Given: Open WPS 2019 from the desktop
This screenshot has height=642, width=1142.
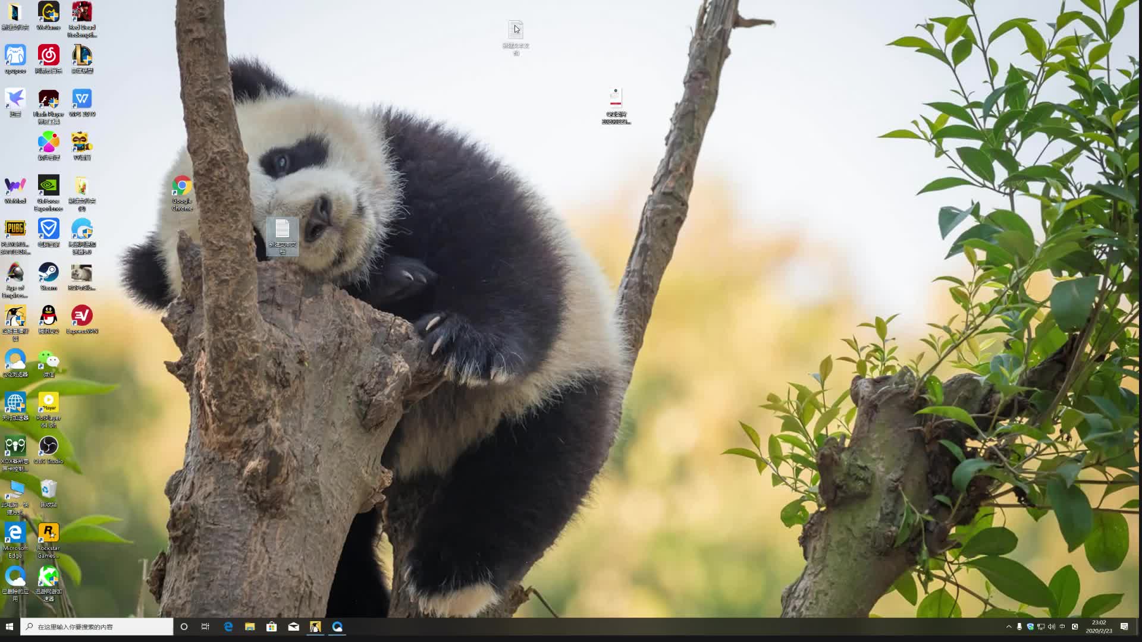Looking at the screenshot, I should coord(82,99).
